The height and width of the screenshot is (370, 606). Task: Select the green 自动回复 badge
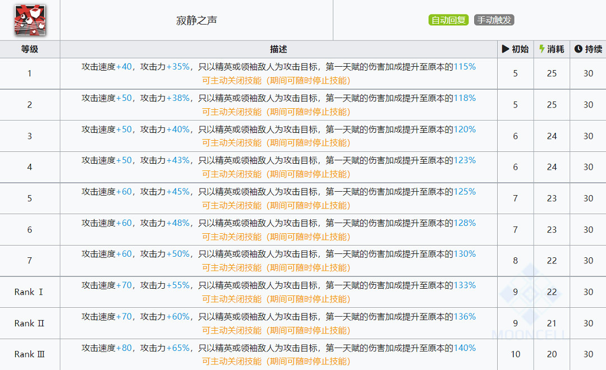pyautogui.click(x=448, y=18)
